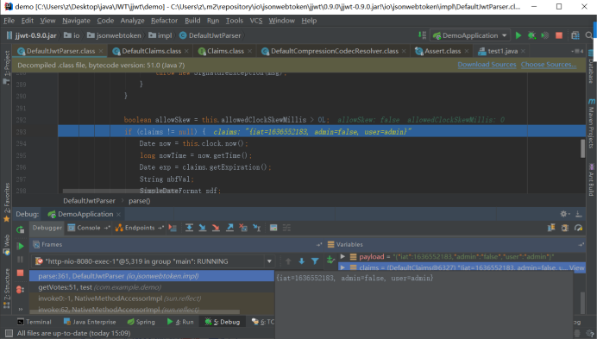
Task: Open the File menu
Action: point(9,21)
